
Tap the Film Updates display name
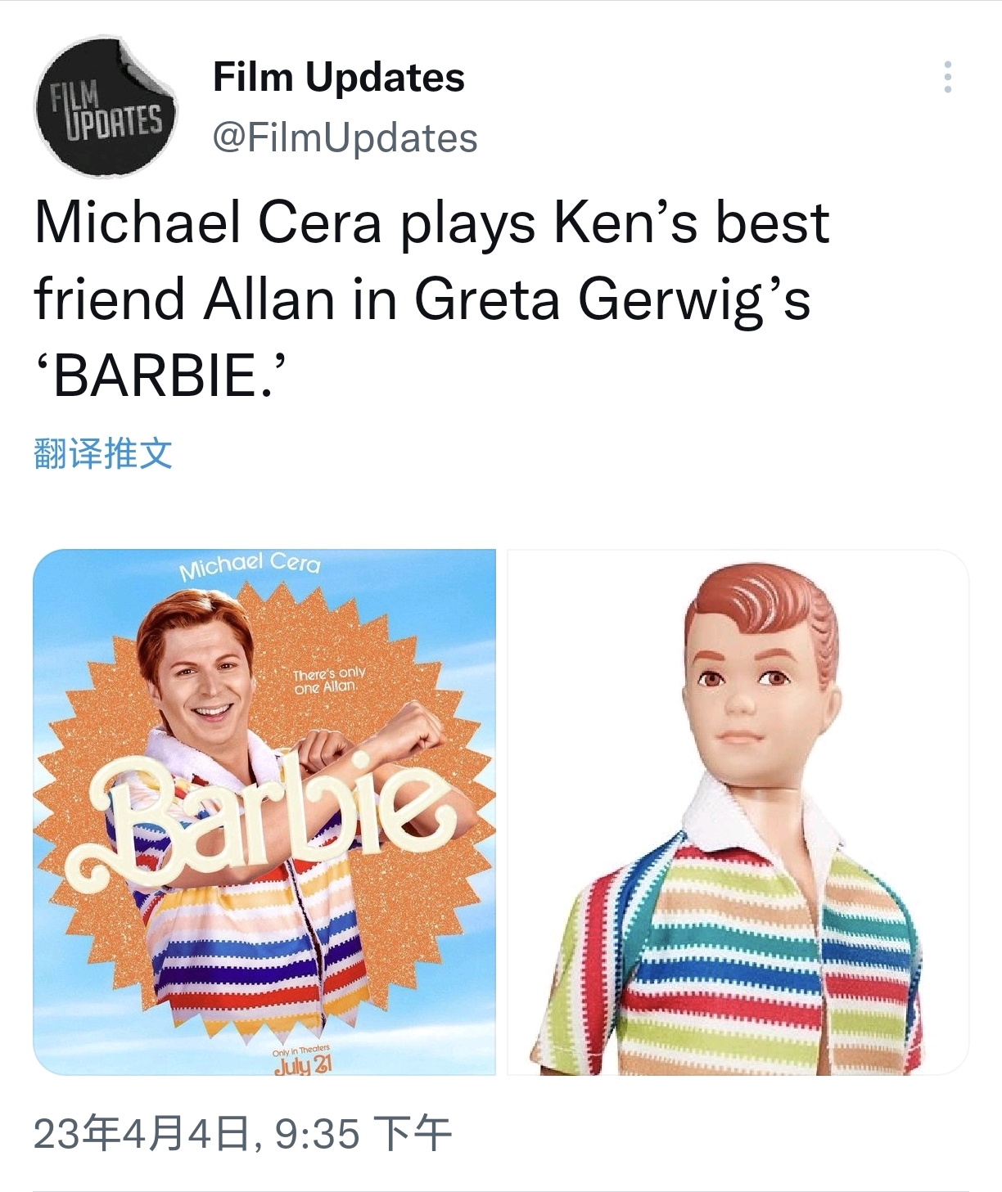click(x=339, y=78)
